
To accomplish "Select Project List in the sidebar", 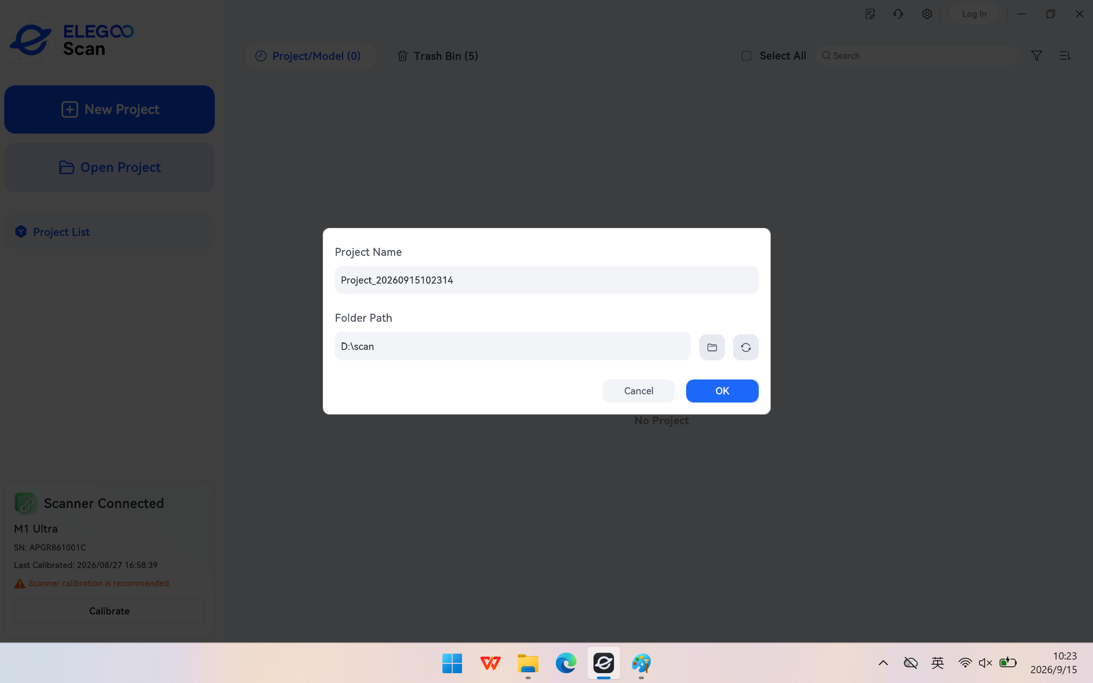I will 109,232.
